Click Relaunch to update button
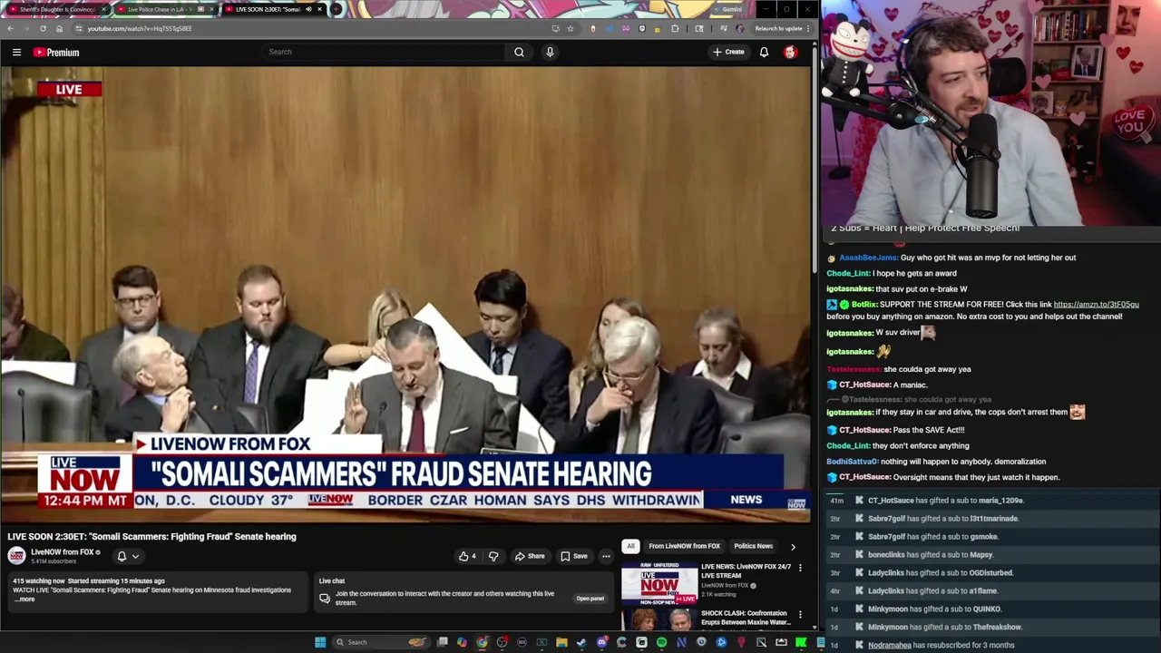Screen dimensions: 1161x653 tap(781, 29)
